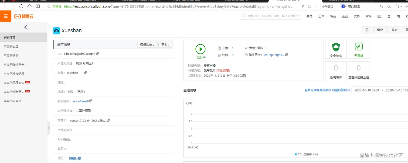This screenshot has height=163, width=408.
Task: Click the eni-bp17fphe network card link
Action: tap(274, 55)
